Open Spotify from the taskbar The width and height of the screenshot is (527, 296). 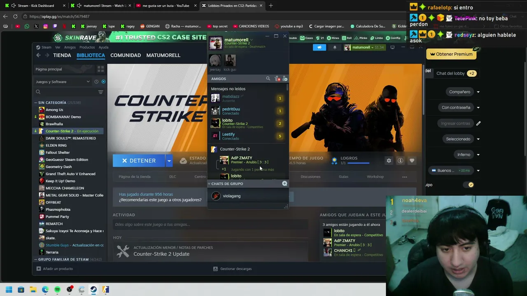57,290
